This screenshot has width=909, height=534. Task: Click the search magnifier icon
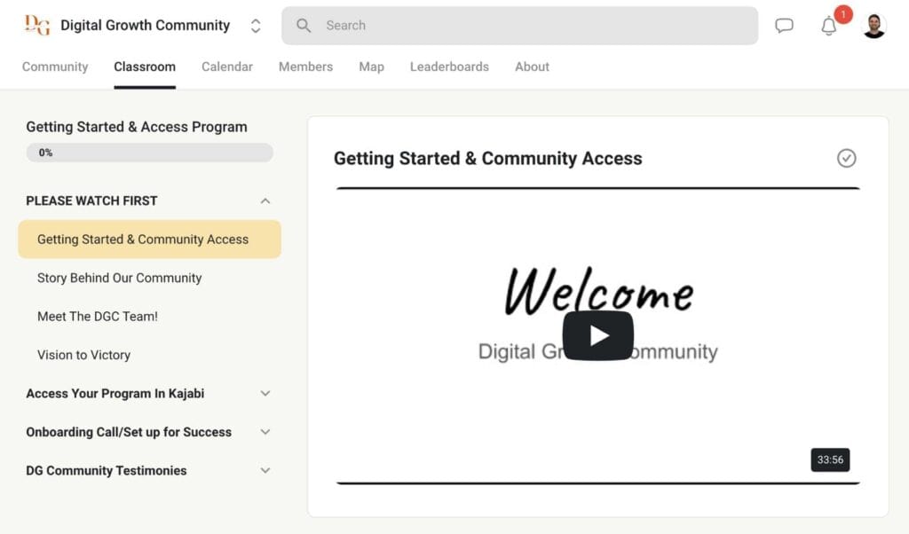[x=304, y=26]
